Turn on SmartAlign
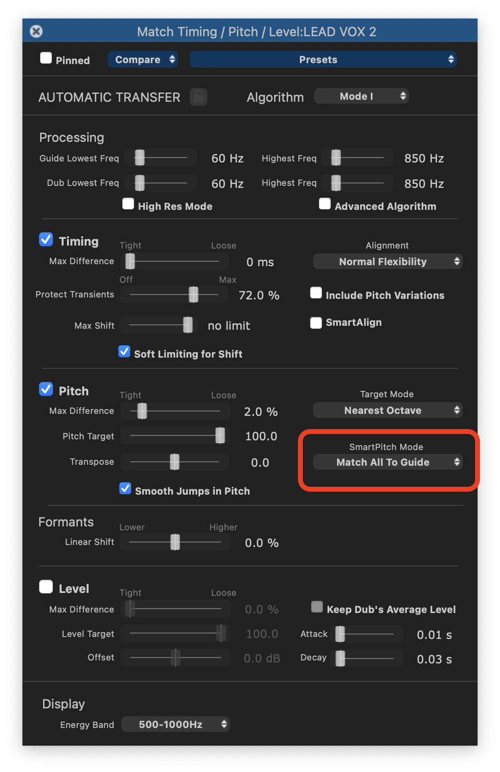Screen dimensions: 500x772 point(316,322)
